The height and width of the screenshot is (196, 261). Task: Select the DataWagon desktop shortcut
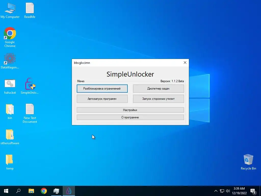[10, 61]
